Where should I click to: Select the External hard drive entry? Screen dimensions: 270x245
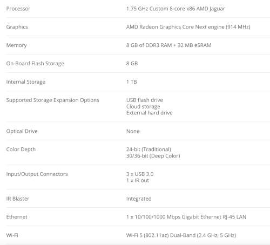pyautogui.click(x=150, y=113)
